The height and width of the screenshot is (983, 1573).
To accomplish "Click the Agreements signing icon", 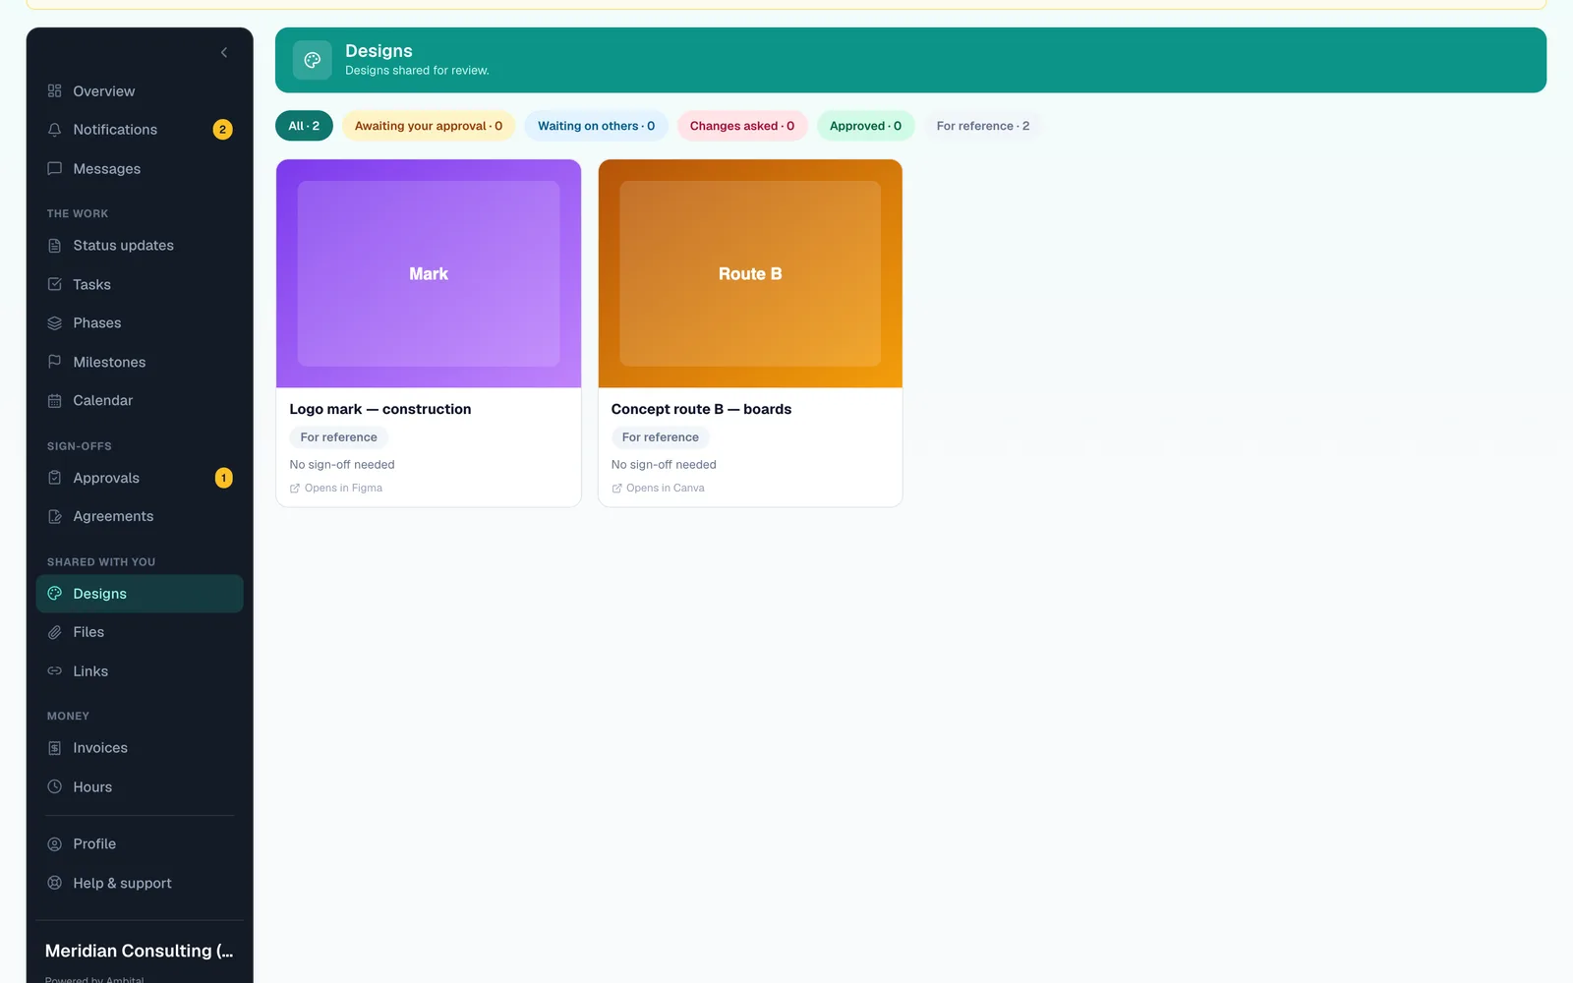I will point(55,517).
